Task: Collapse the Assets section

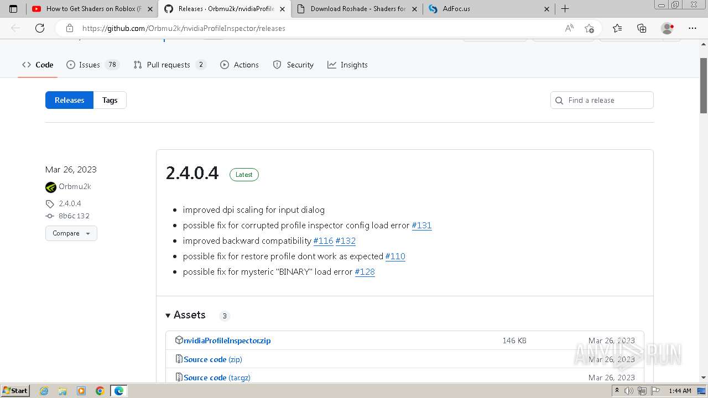Action: pos(185,315)
